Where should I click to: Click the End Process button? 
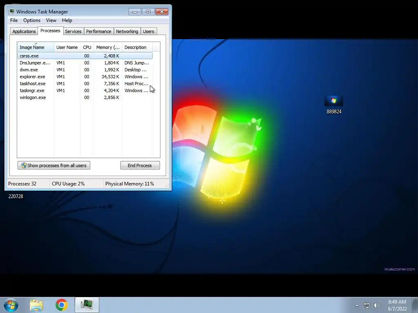[x=140, y=165]
